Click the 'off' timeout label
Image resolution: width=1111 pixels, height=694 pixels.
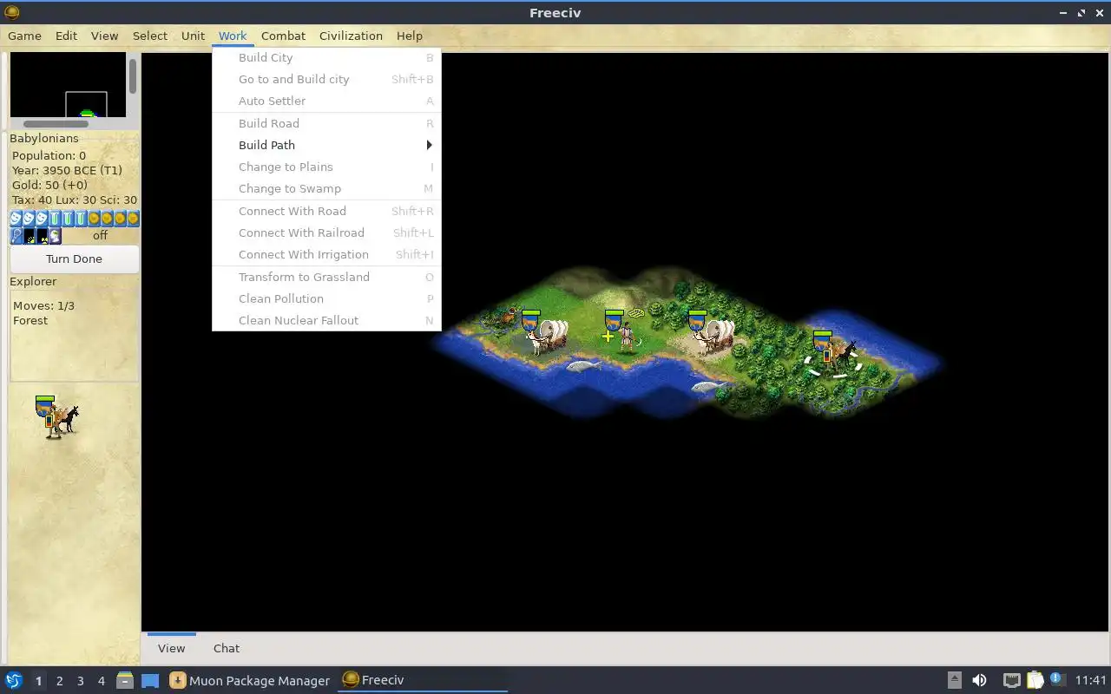[100, 235]
